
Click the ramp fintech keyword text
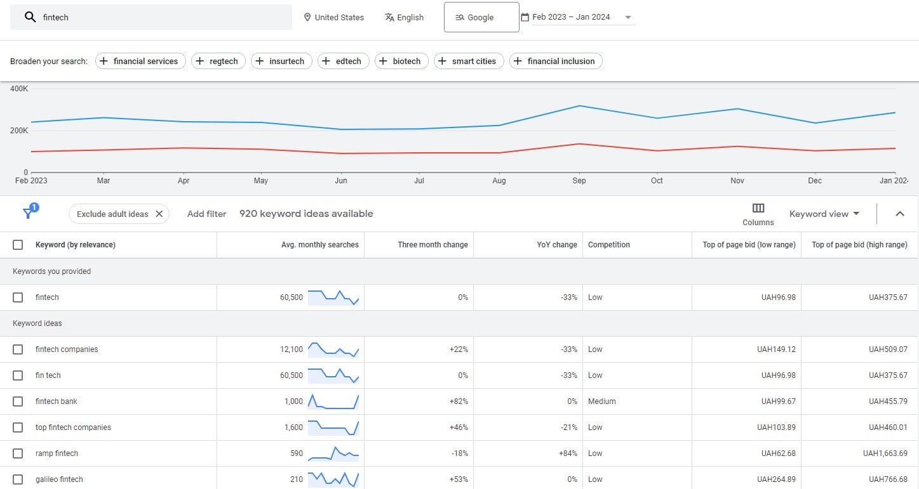coord(57,453)
